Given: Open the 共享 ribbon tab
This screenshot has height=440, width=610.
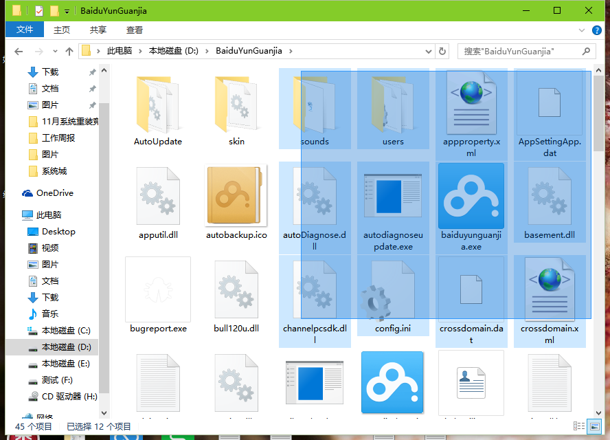Looking at the screenshot, I should point(98,30).
